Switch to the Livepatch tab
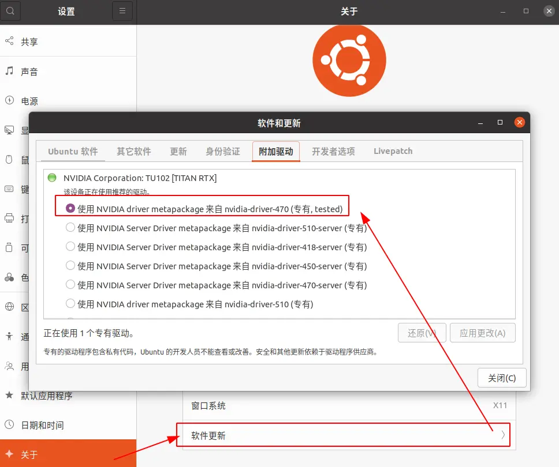 coord(393,152)
